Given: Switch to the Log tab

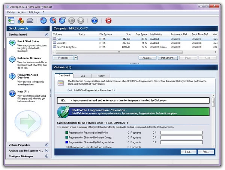Looking at the screenshot, I should coord(82,76).
